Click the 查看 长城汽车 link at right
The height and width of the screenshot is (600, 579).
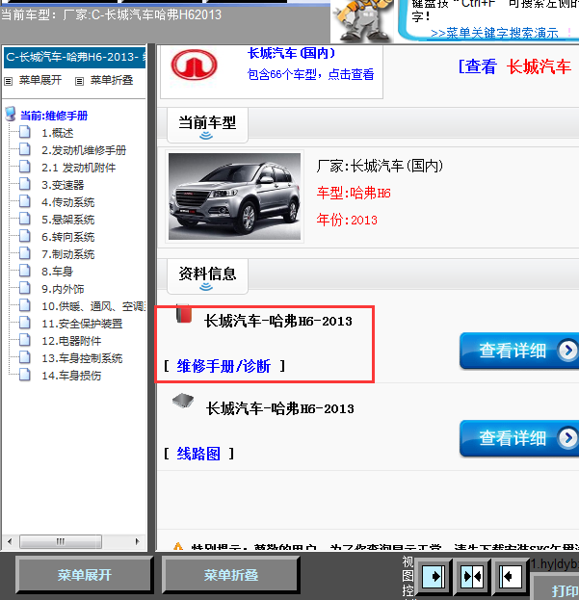514,66
